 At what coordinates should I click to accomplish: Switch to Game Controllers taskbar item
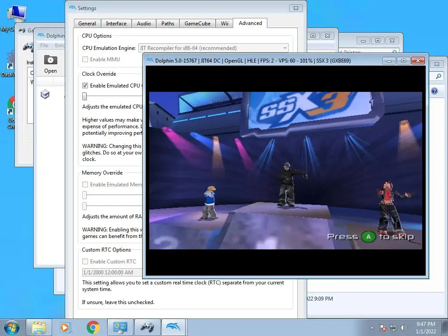click(147, 327)
